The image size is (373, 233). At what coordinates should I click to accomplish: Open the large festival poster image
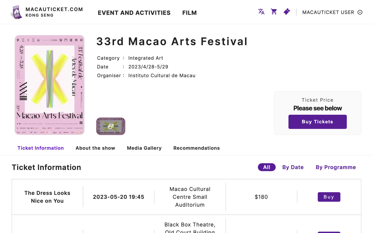(x=50, y=85)
